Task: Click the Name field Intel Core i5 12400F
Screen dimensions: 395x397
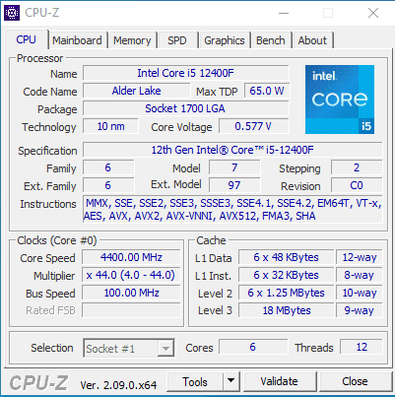Action: 186,73
